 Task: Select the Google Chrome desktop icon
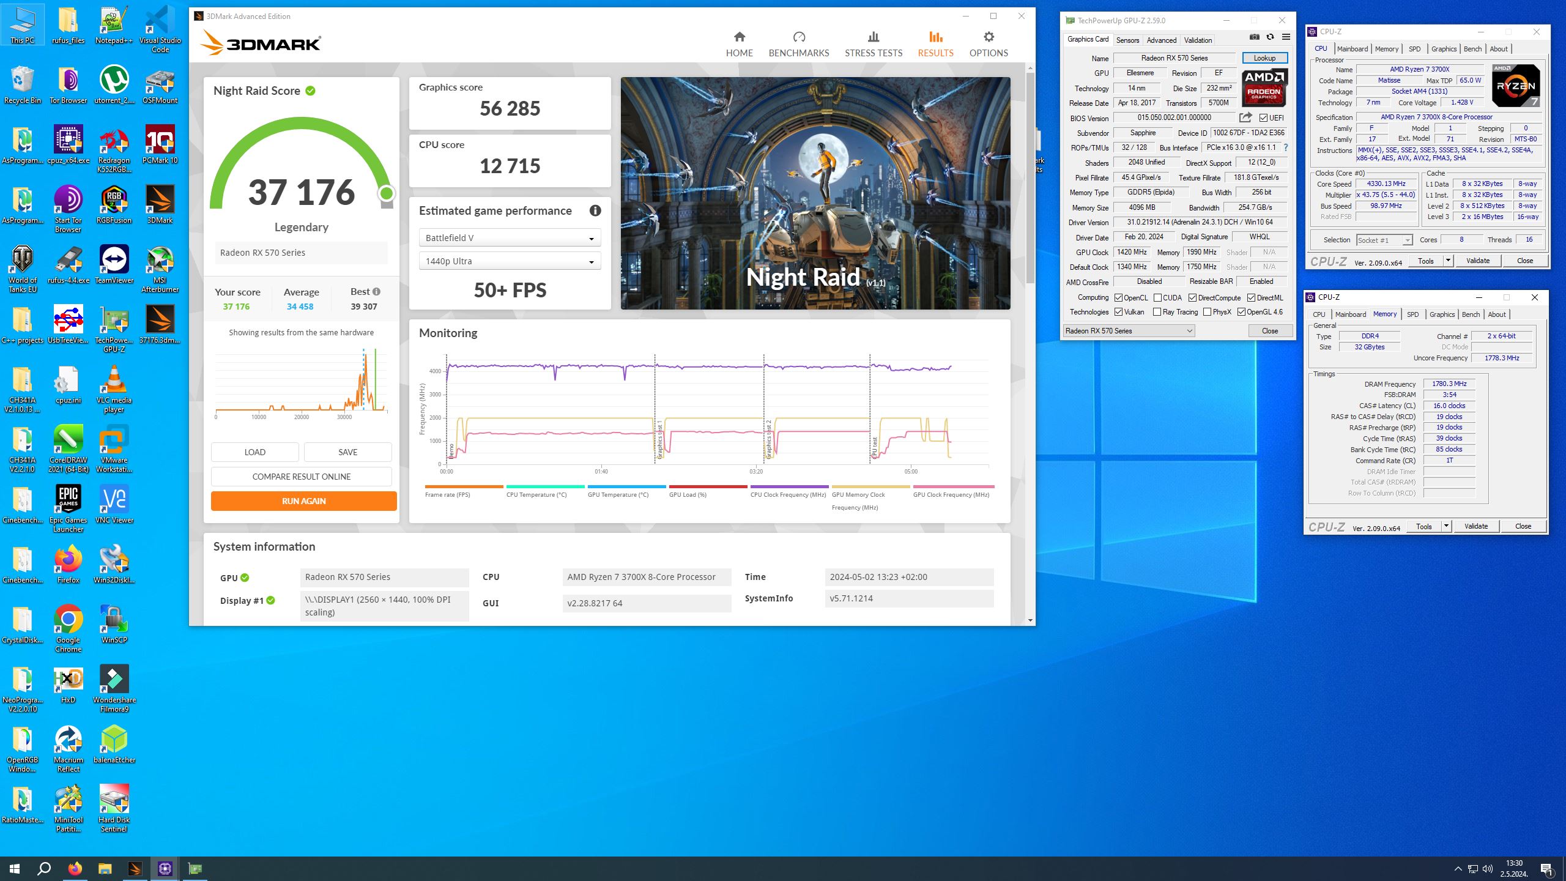point(68,628)
